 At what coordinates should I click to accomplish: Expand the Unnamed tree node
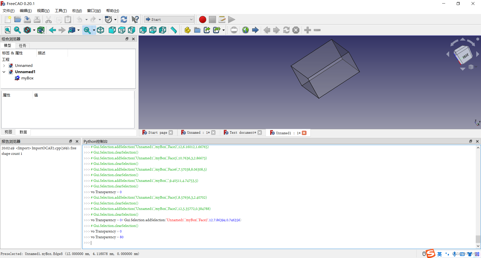tap(4, 65)
